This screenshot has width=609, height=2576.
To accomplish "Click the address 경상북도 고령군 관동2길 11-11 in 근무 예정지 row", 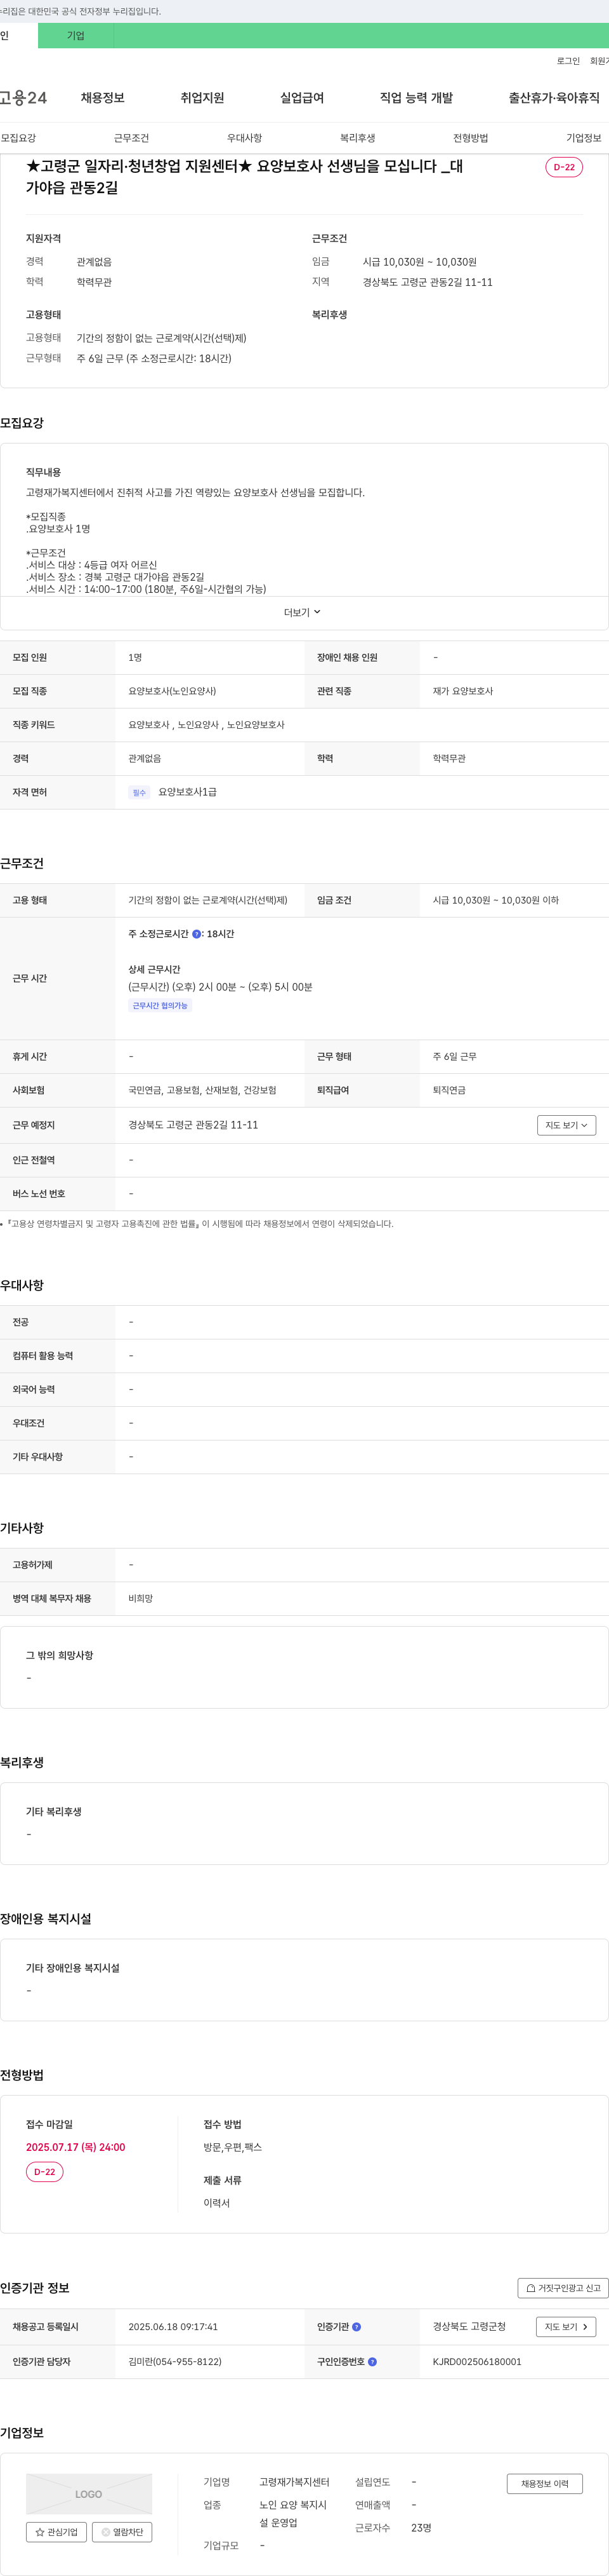I will [193, 1125].
